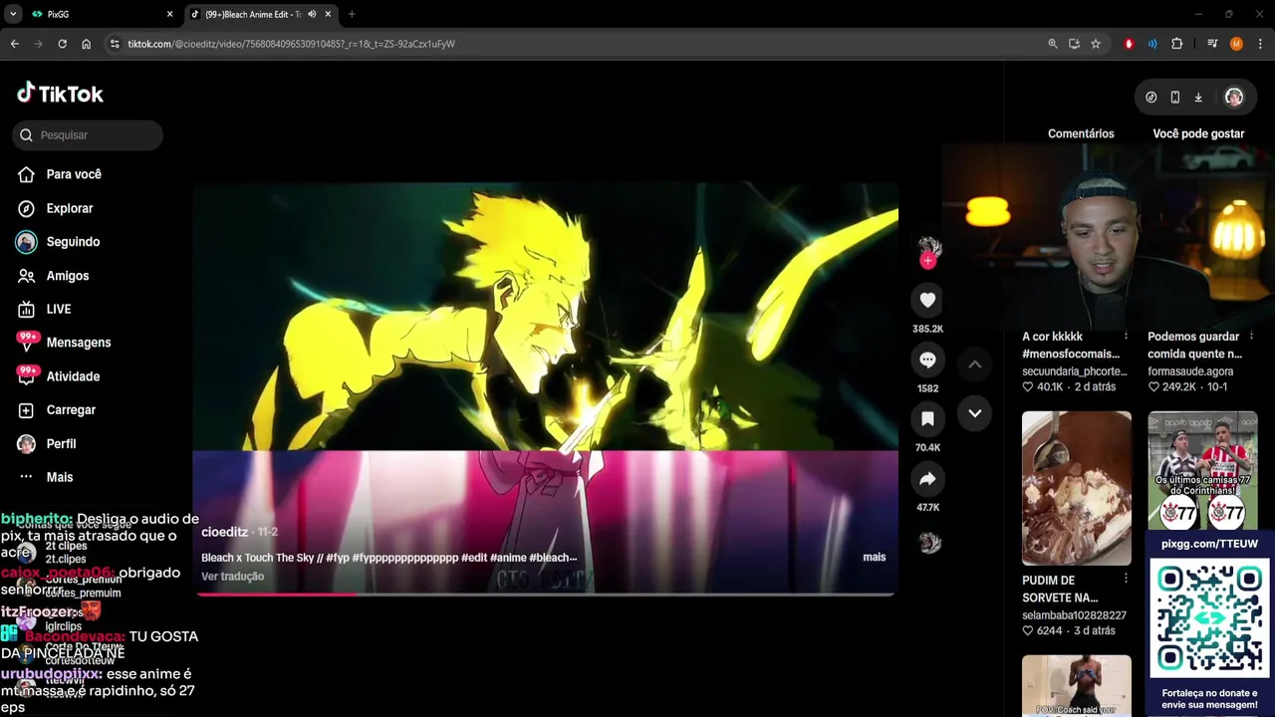Go back in browser history
Screen dimensions: 1275x717
[x=15, y=44]
